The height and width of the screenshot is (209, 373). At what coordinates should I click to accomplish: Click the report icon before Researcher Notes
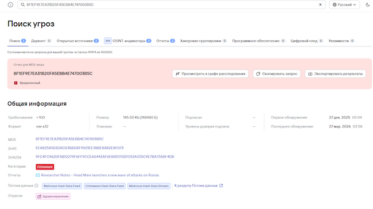37,175
